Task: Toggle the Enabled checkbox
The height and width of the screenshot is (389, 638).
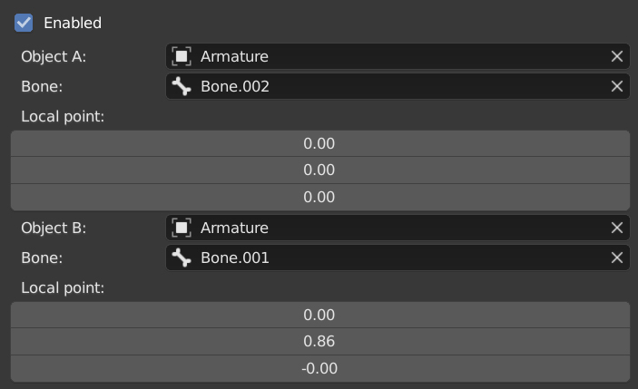Action: (x=24, y=23)
